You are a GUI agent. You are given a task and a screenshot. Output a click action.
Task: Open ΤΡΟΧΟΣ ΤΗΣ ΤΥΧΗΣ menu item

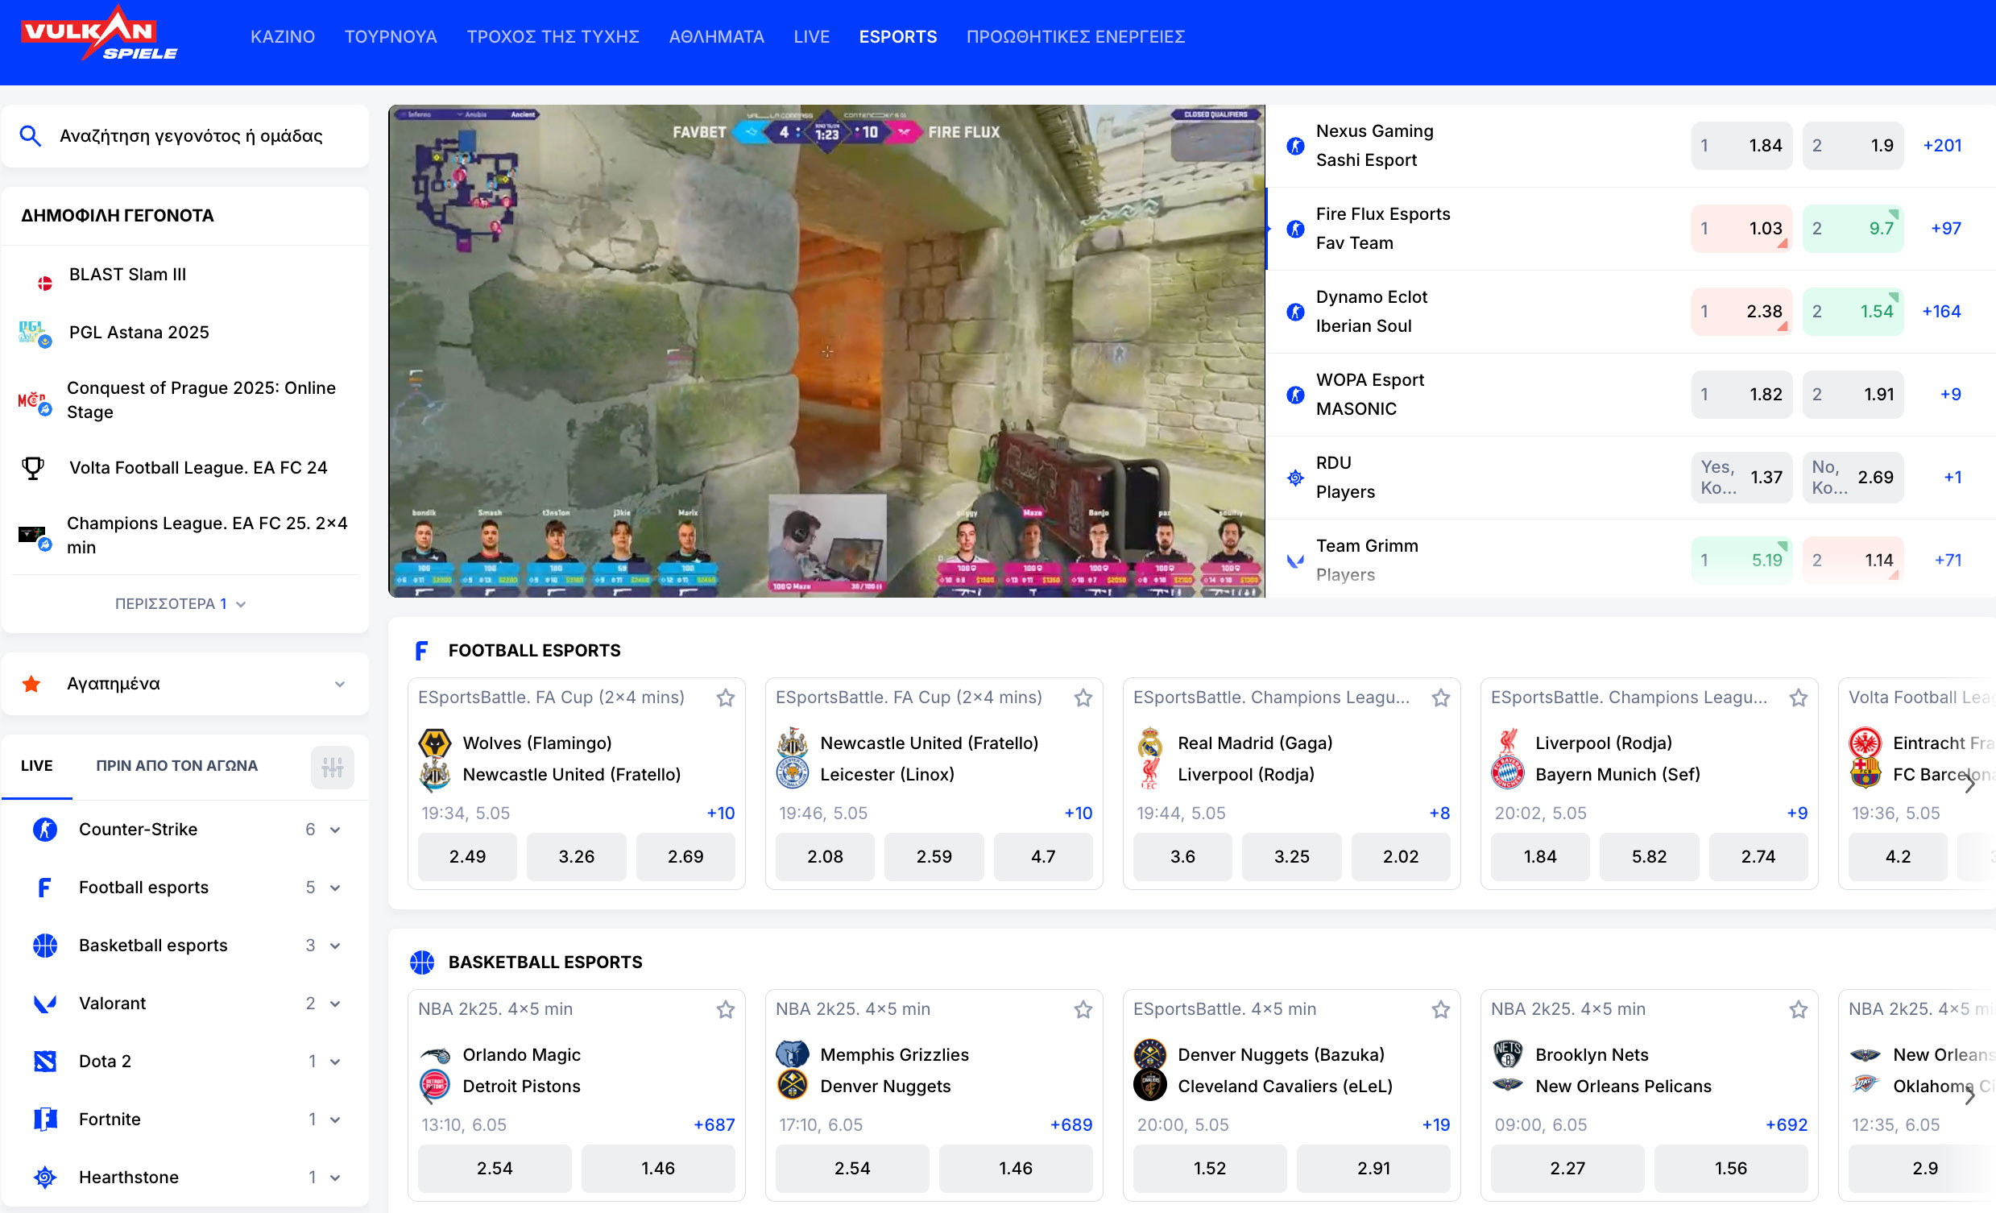pos(553,36)
